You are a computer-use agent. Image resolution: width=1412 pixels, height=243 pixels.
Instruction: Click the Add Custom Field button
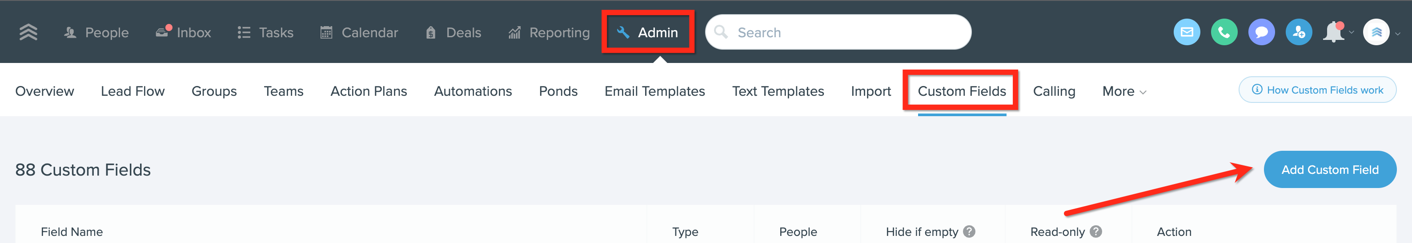coord(1330,170)
